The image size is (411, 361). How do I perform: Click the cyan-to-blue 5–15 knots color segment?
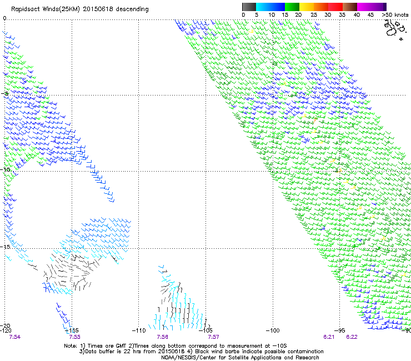point(270,7)
